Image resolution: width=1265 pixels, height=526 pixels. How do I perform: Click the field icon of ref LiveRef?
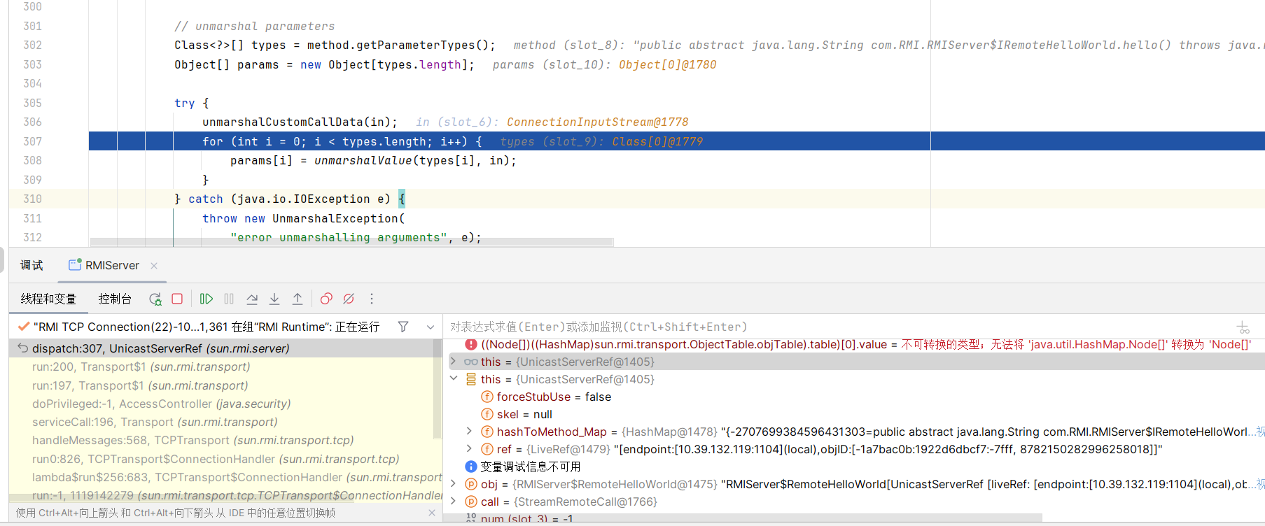(487, 449)
